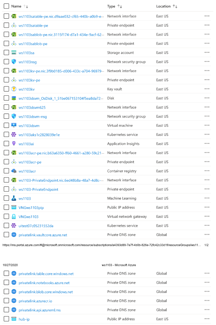216x325 pixels.
Task: Click the privatelink.api.azureml.ms DNS icon
Action: coord(14,310)
